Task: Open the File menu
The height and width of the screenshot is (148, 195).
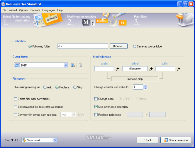Action: [x=4, y=10]
